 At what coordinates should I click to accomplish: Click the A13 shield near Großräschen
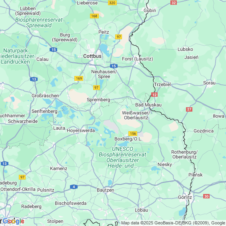[x=34, y=79]
